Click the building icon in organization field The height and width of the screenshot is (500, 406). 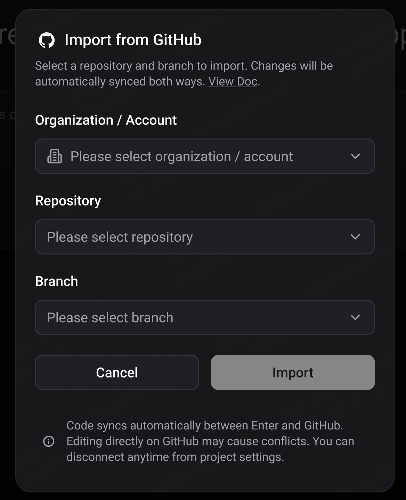55,156
